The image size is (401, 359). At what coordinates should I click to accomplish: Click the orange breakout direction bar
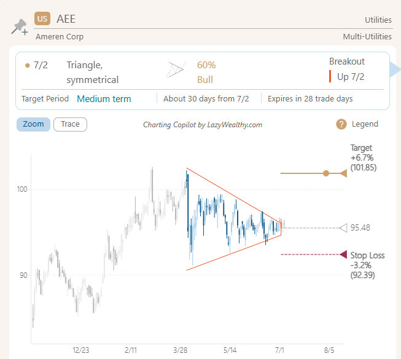tap(330, 76)
